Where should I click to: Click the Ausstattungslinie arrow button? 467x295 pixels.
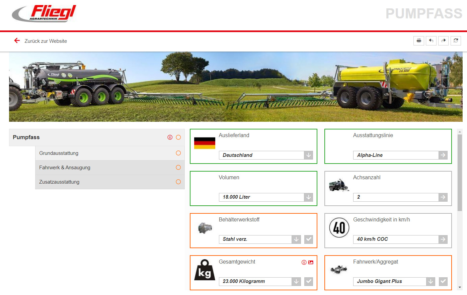[x=443, y=155]
